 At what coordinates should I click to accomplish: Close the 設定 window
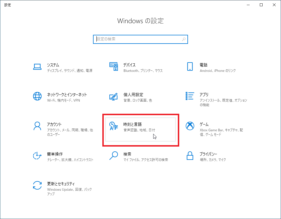pyautogui.click(x=274, y=5)
